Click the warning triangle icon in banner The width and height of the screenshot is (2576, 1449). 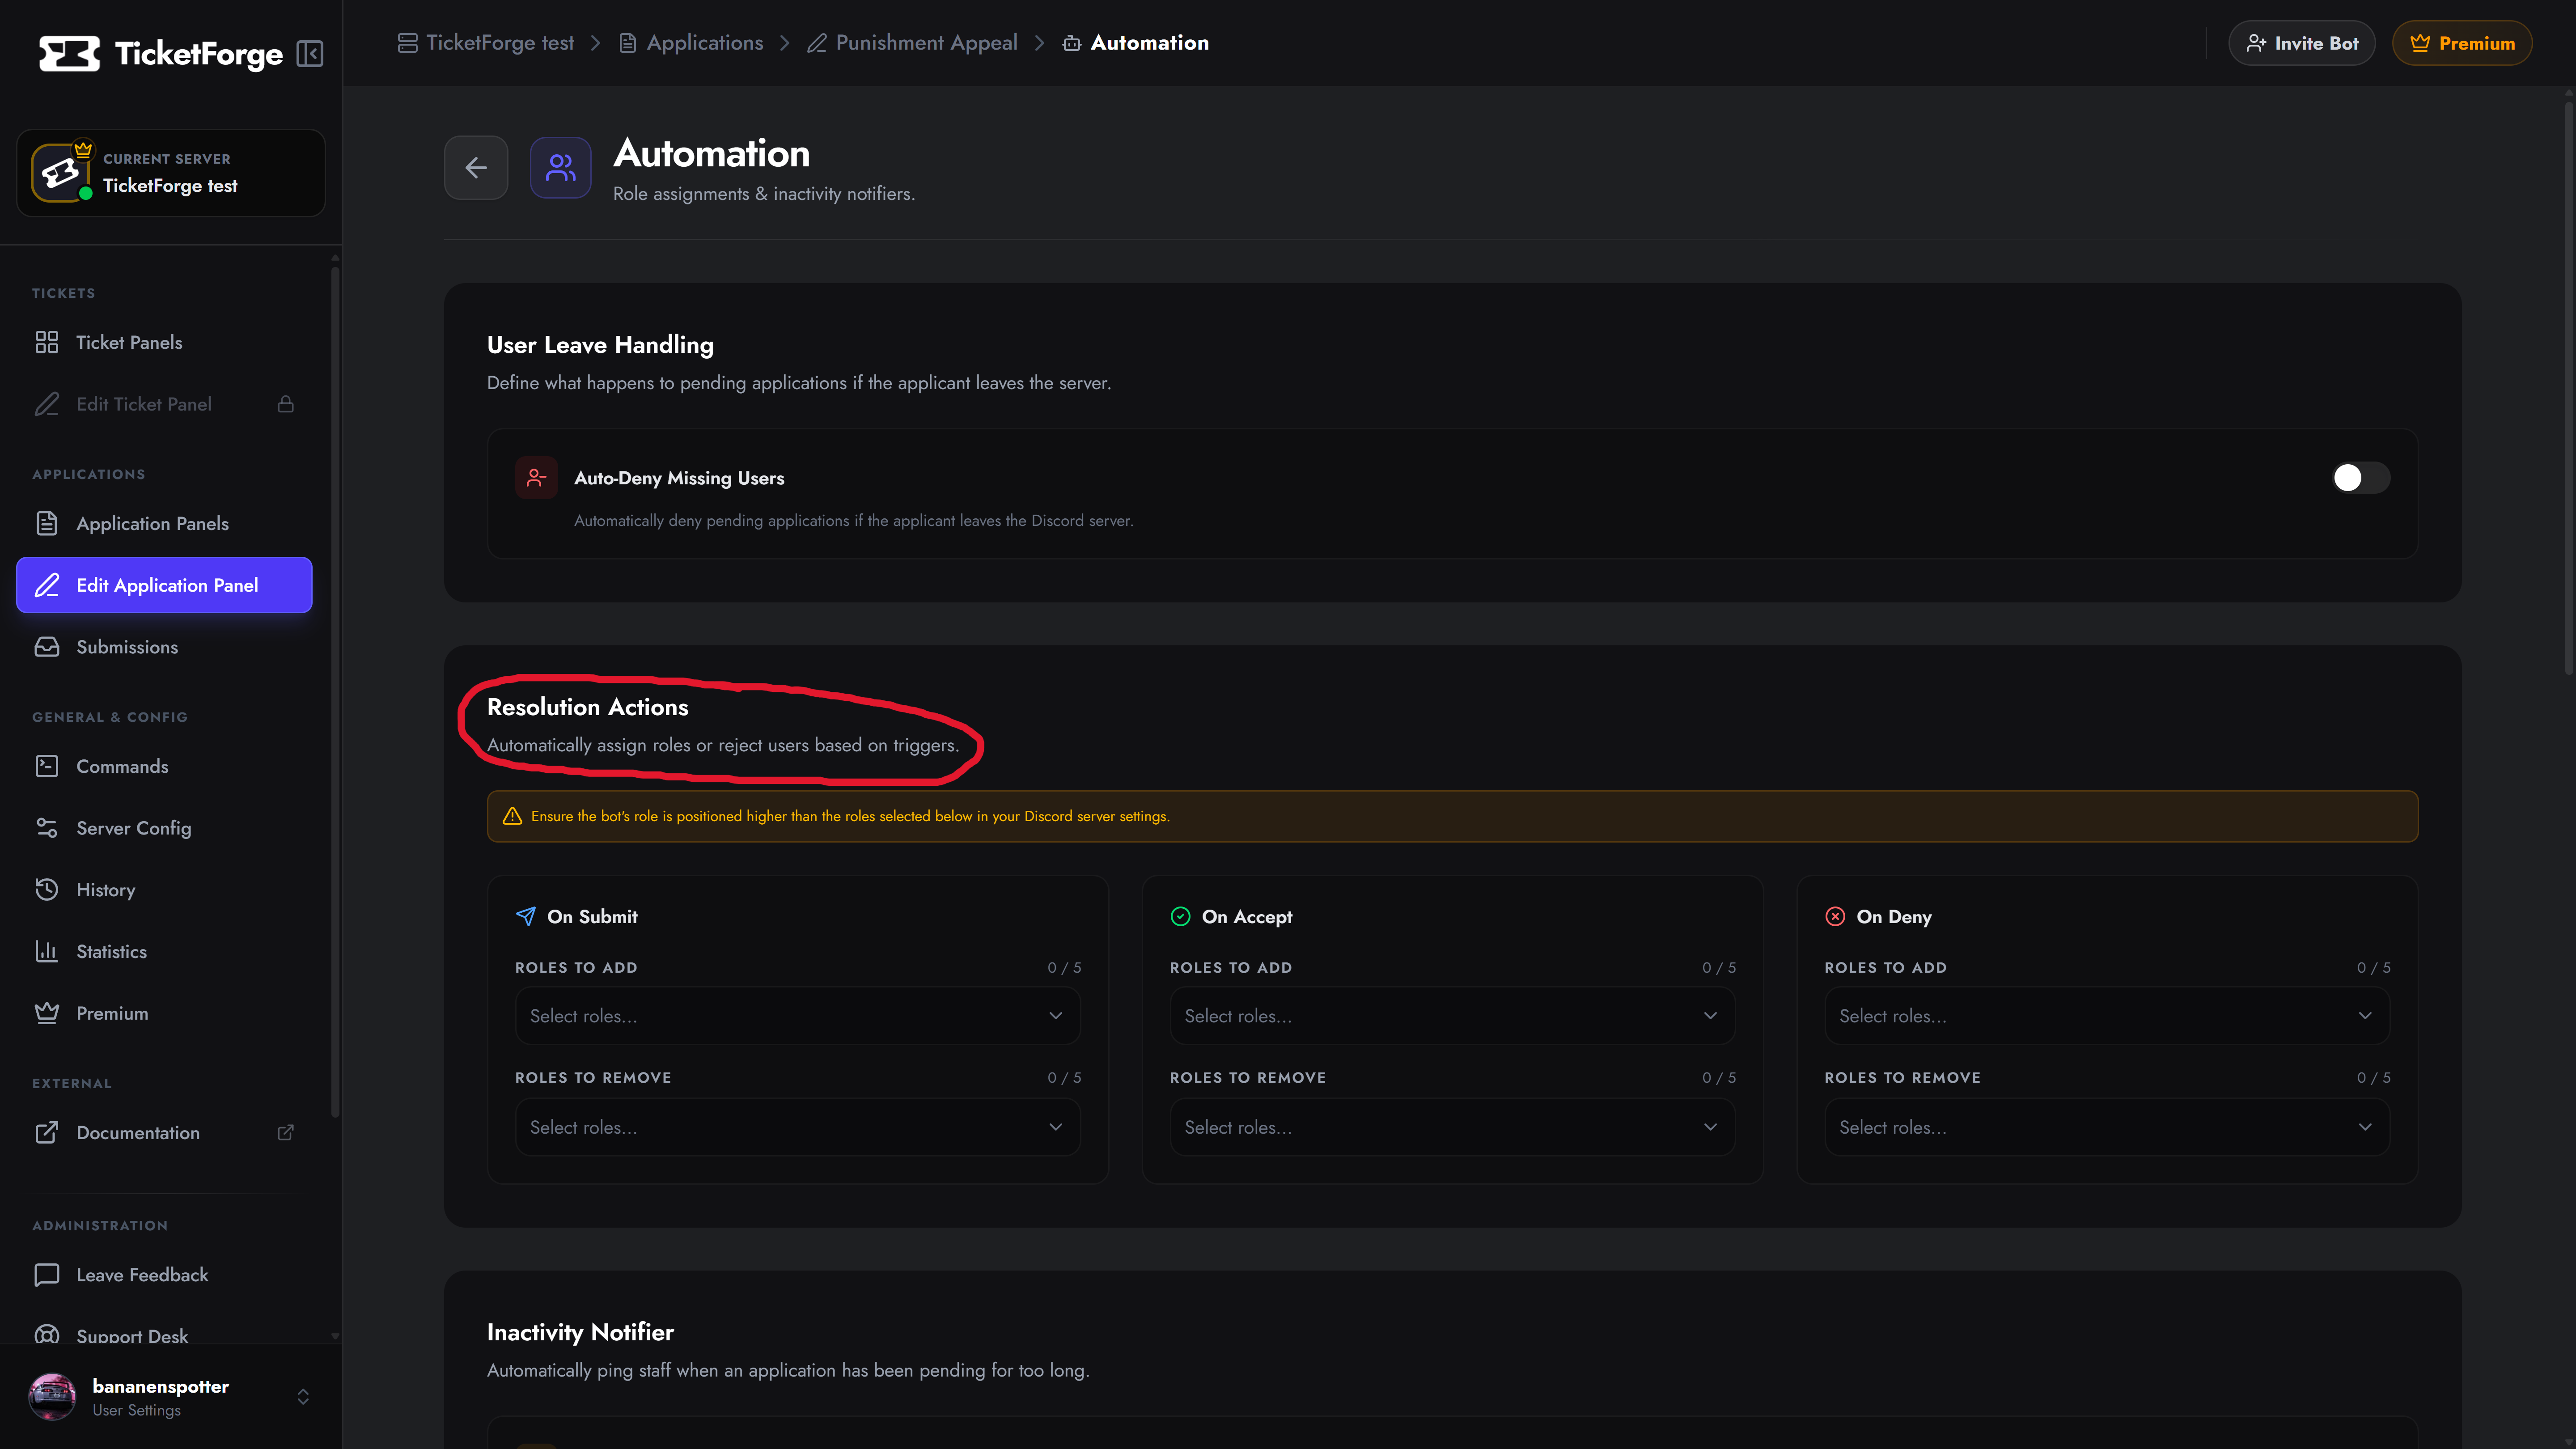point(512,816)
